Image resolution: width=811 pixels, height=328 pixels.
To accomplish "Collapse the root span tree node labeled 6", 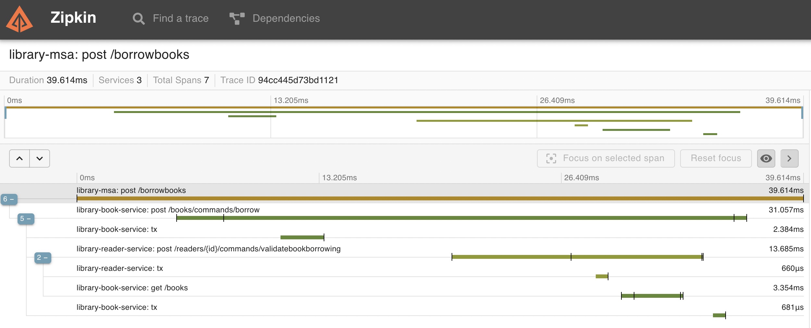I will pyautogui.click(x=9, y=199).
